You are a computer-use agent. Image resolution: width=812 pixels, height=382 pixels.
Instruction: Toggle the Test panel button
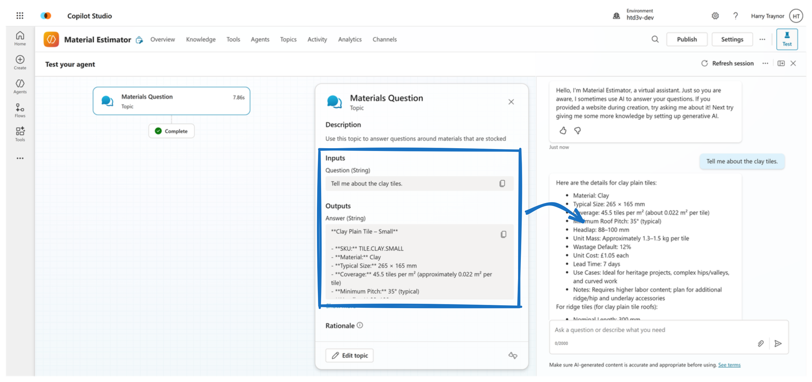pos(787,39)
